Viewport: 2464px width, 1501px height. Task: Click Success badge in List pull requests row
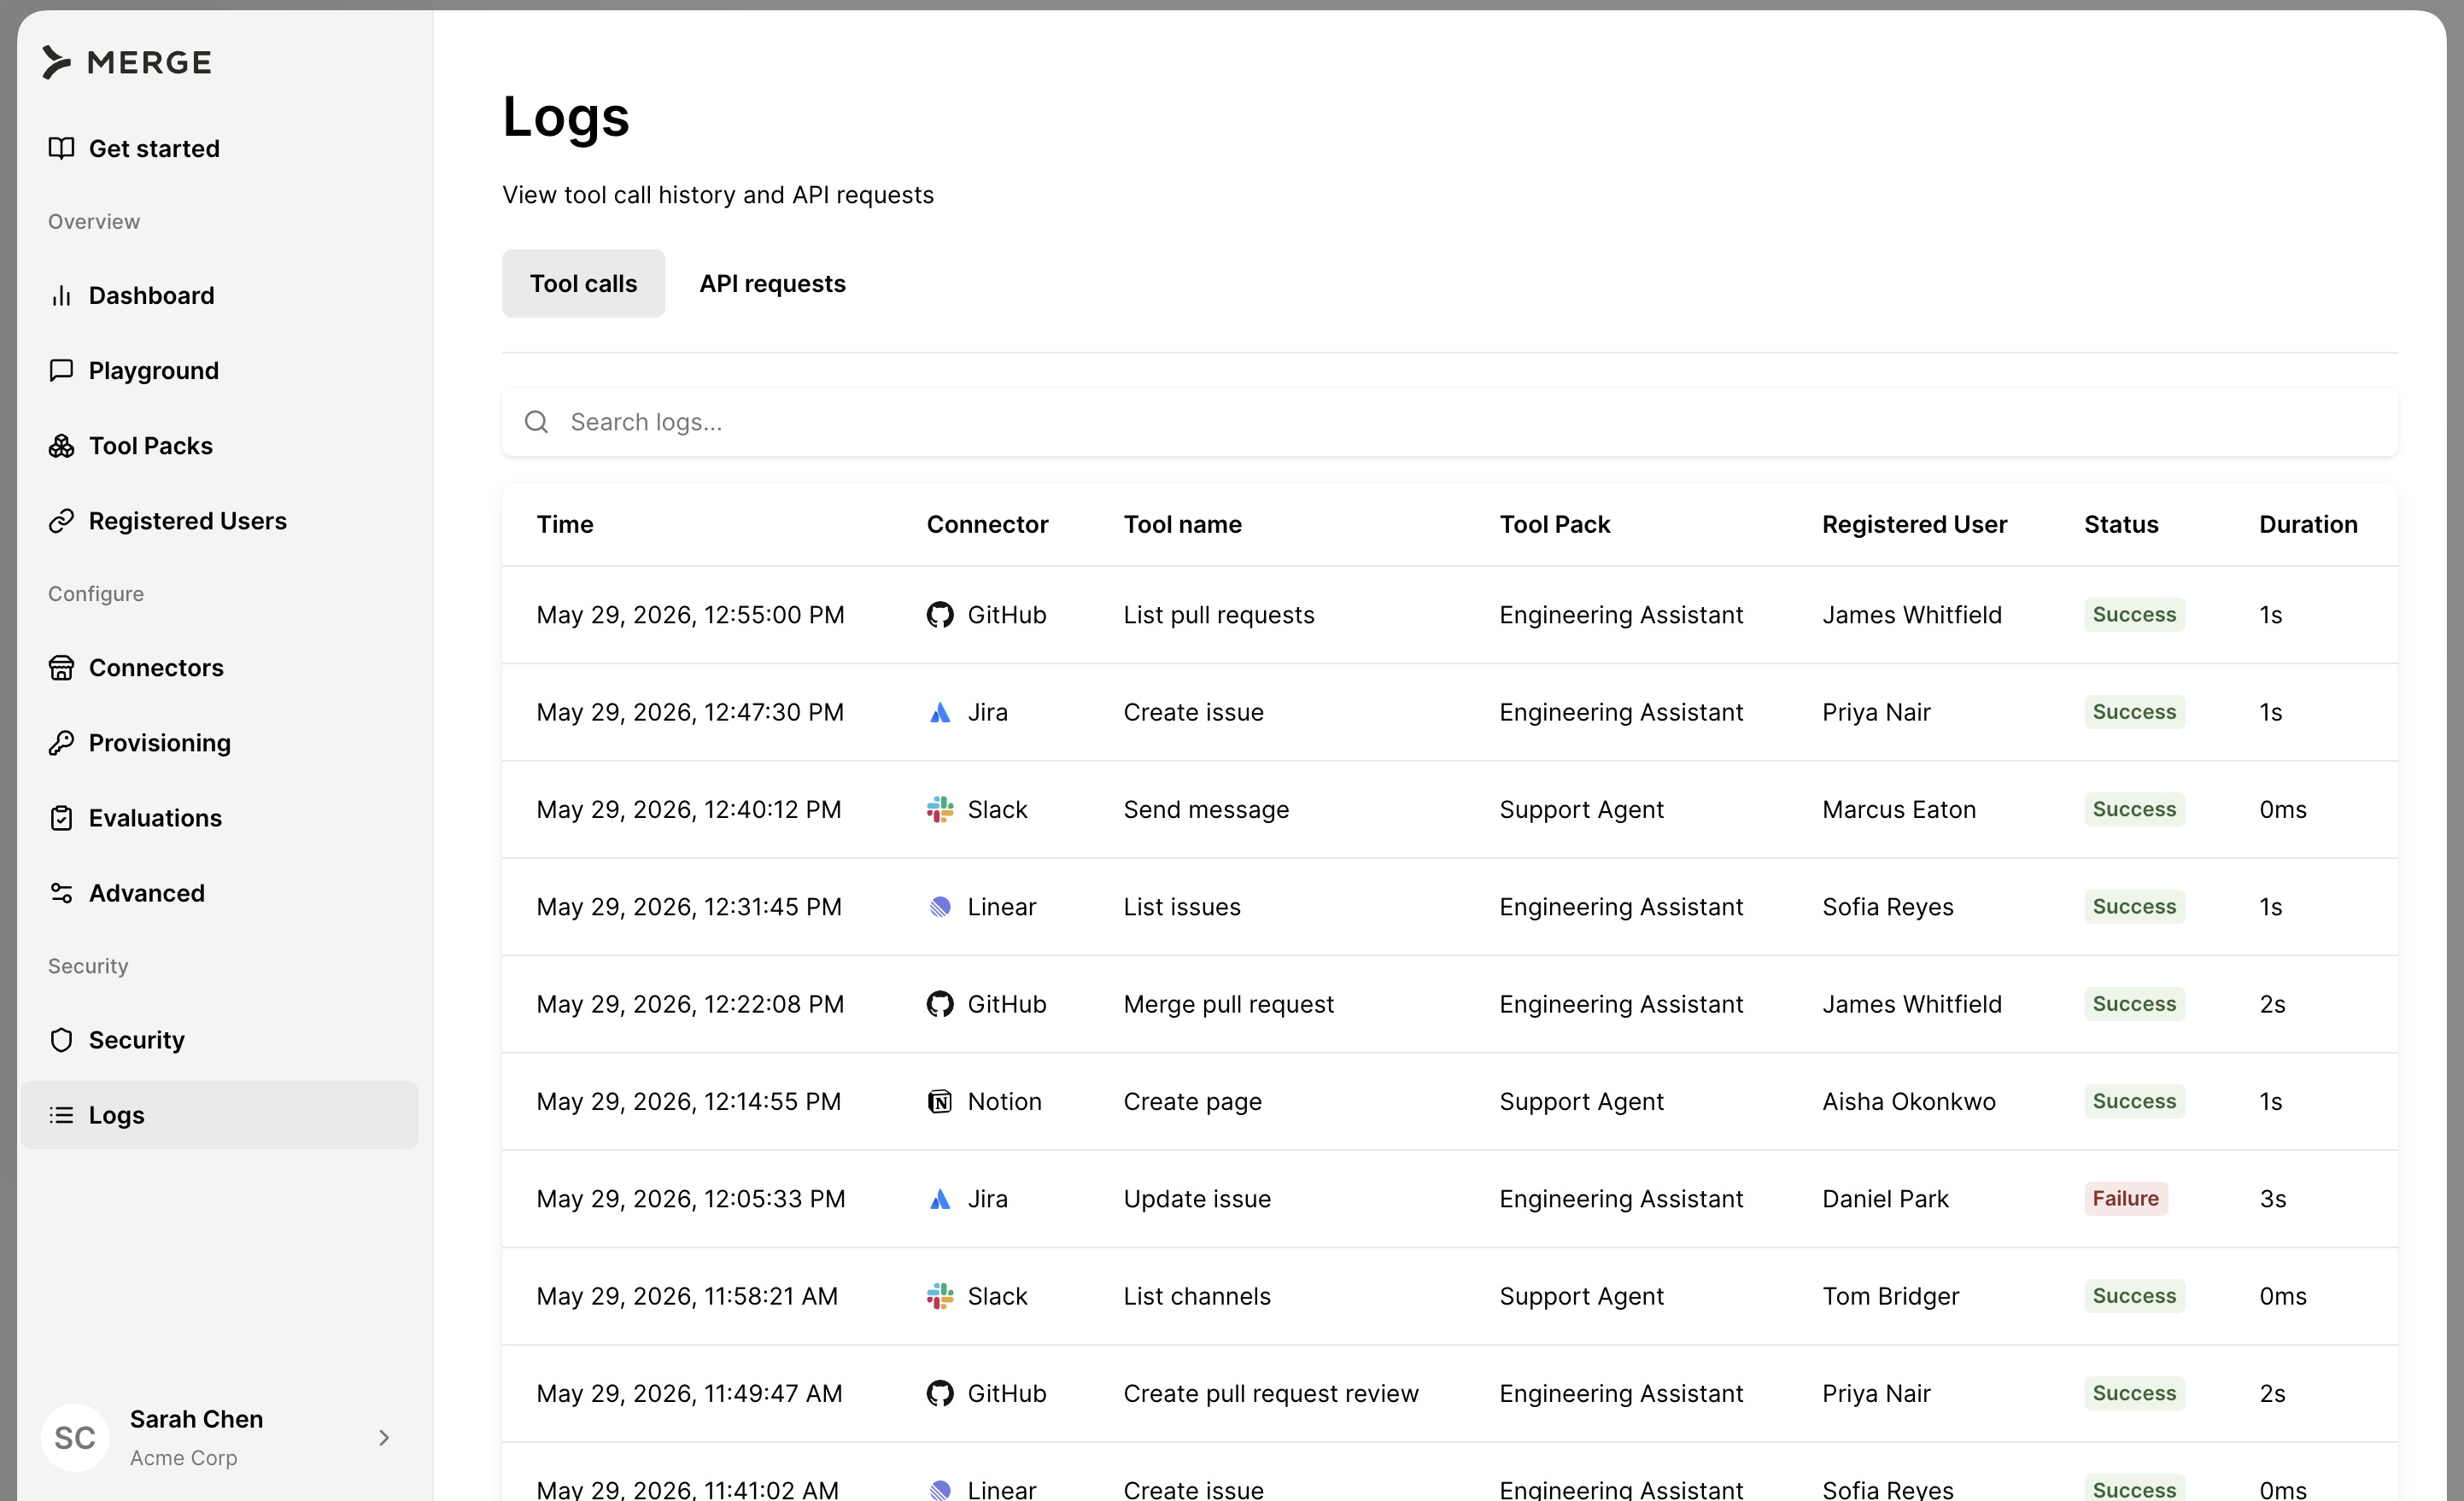pos(2134,614)
